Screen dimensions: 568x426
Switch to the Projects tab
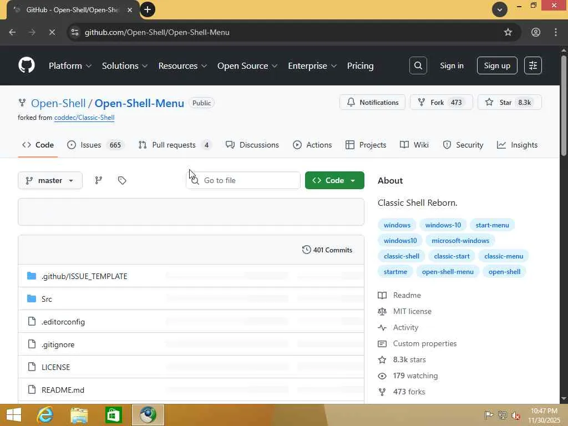coord(366,145)
